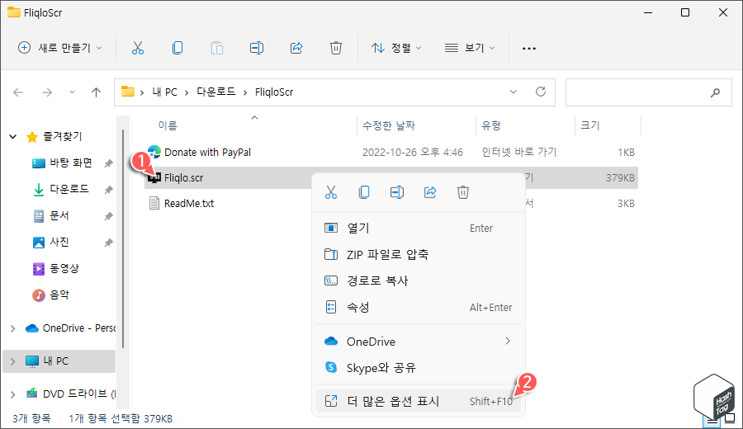Click the Cut icon in the context menu
This screenshot has width=743, height=429.
click(x=331, y=192)
